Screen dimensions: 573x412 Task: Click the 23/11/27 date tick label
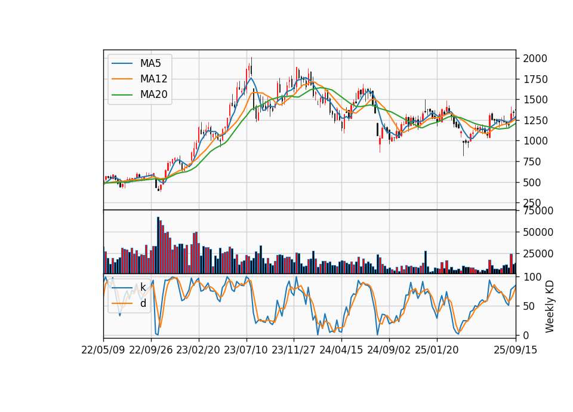click(x=294, y=350)
